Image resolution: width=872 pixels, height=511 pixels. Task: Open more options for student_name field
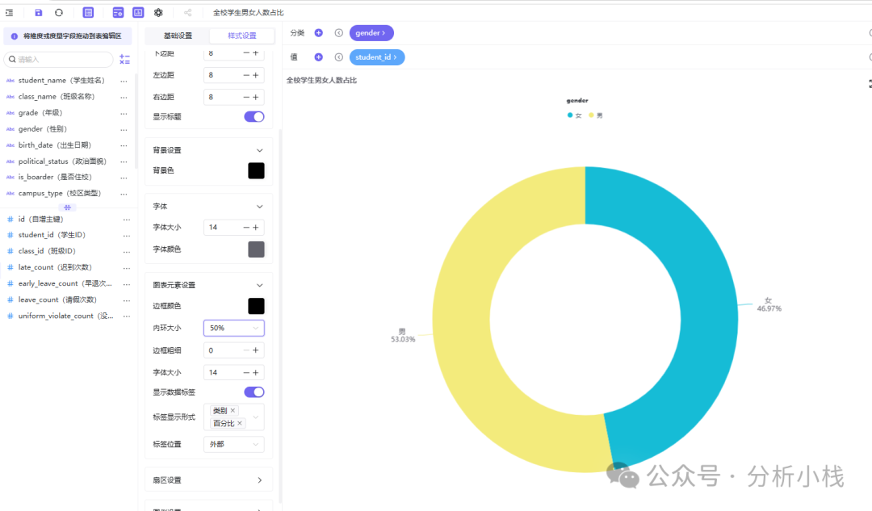pyautogui.click(x=124, y=81)
